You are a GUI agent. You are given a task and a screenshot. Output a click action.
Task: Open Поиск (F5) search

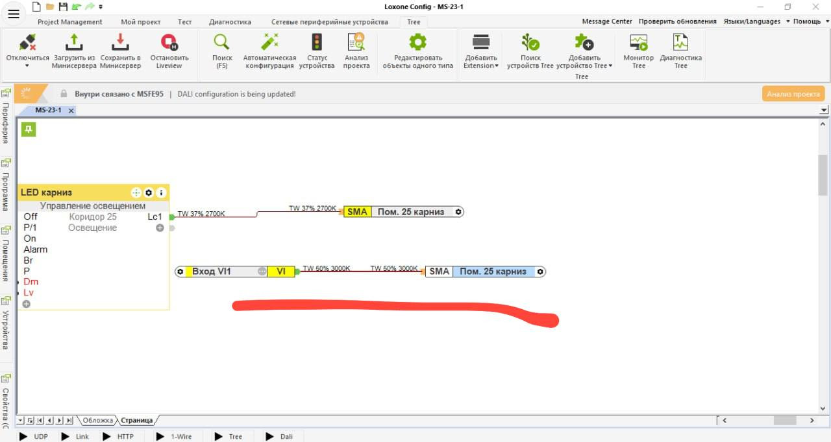point(222,51)
